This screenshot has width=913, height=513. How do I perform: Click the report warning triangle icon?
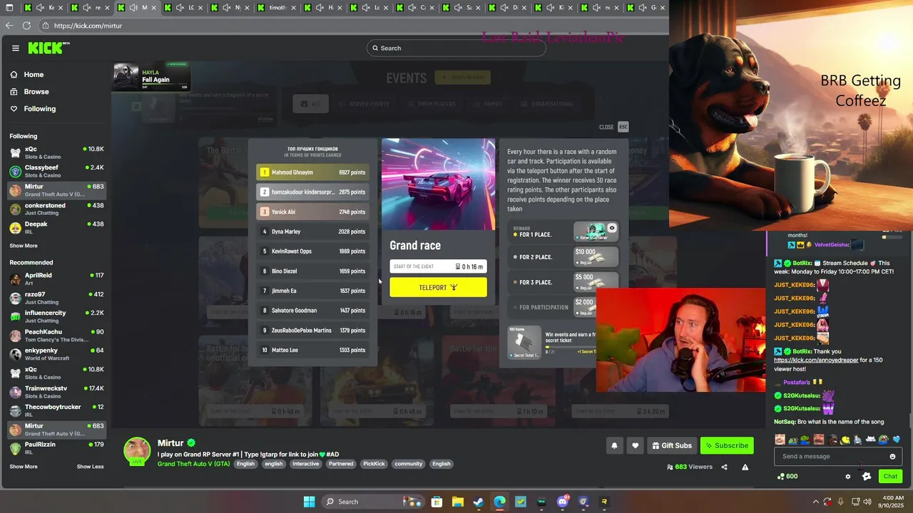(745, 467)
